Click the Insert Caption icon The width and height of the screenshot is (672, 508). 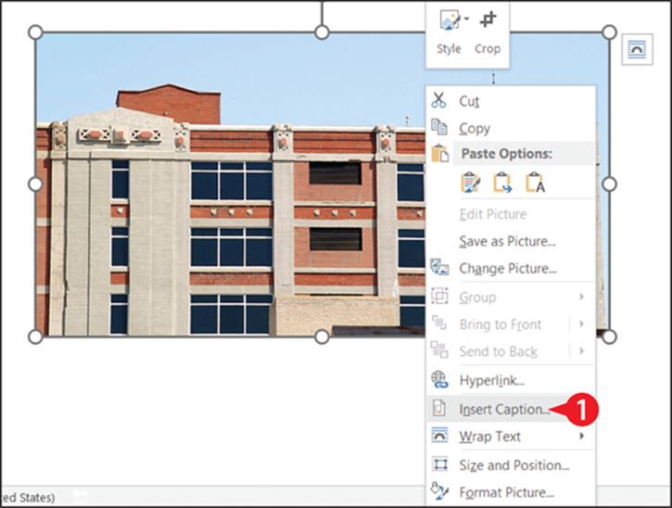[438, 408]
